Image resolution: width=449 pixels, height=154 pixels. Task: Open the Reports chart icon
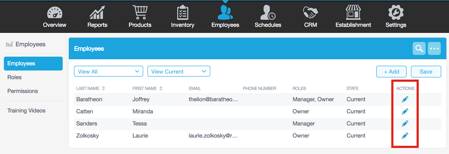pos(97,13)
